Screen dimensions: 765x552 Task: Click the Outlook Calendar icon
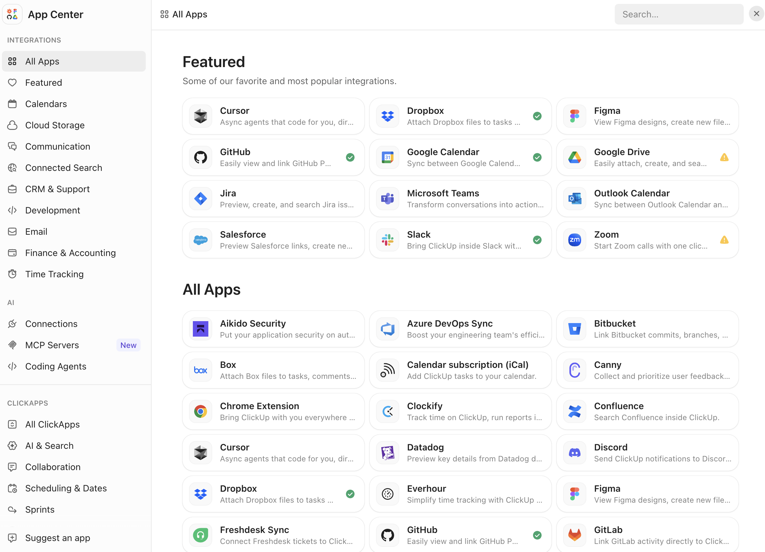tap(574, 199)
